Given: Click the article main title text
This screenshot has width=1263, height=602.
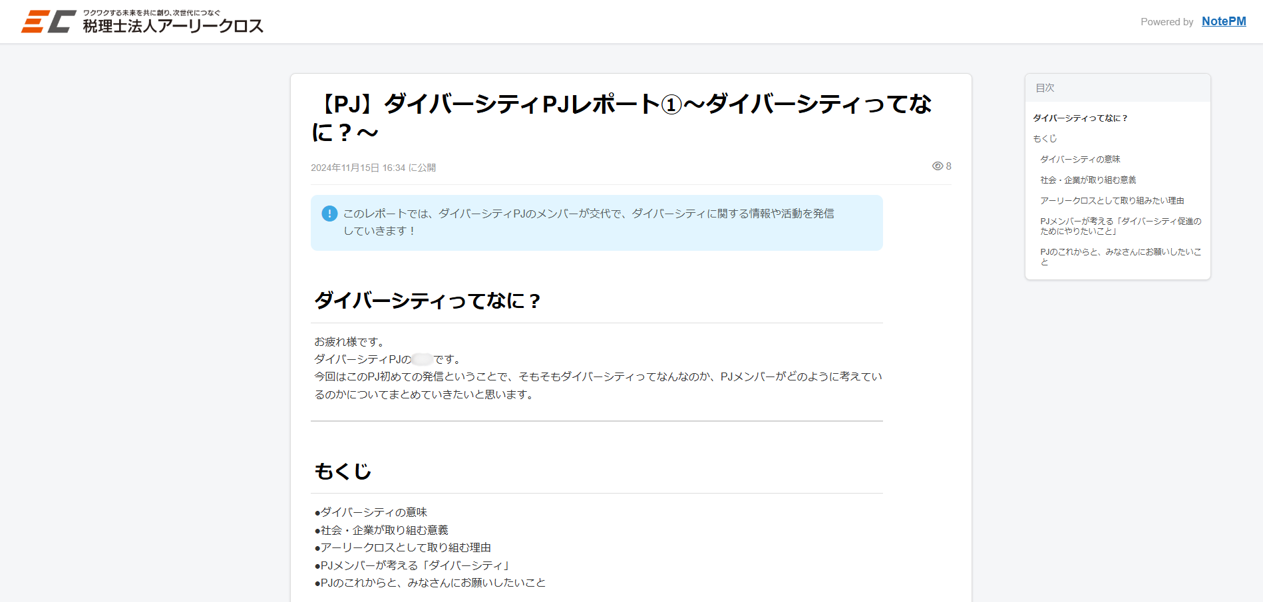Looking at the screenshot, I should (622, 118).
